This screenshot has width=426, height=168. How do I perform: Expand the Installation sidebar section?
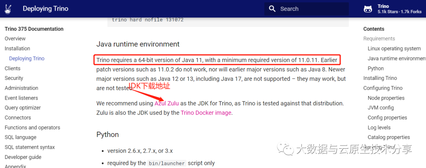17,48
